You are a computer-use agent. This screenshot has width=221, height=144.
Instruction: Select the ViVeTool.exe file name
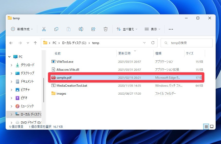coord(65,62)
